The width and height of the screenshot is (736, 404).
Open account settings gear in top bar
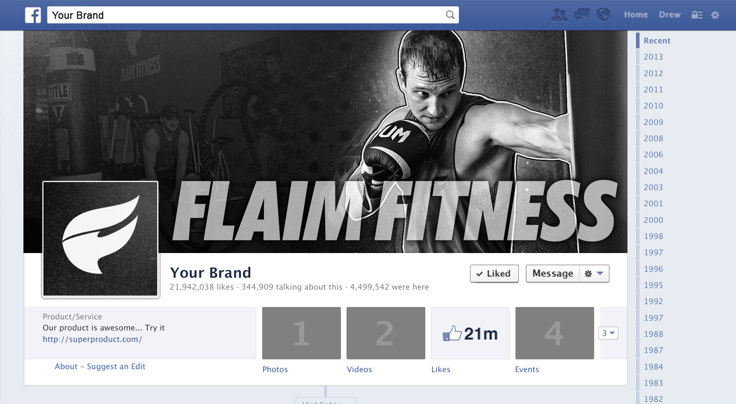715,15
